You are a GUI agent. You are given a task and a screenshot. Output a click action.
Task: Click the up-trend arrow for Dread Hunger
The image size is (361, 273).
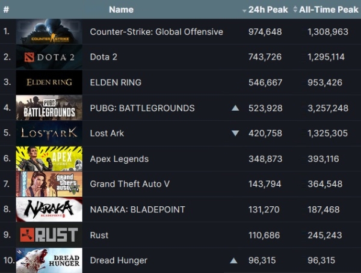pos(233,260)
